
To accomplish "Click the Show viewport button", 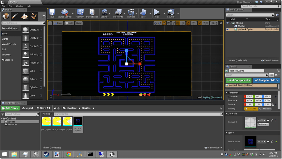I will coord(79,23).
